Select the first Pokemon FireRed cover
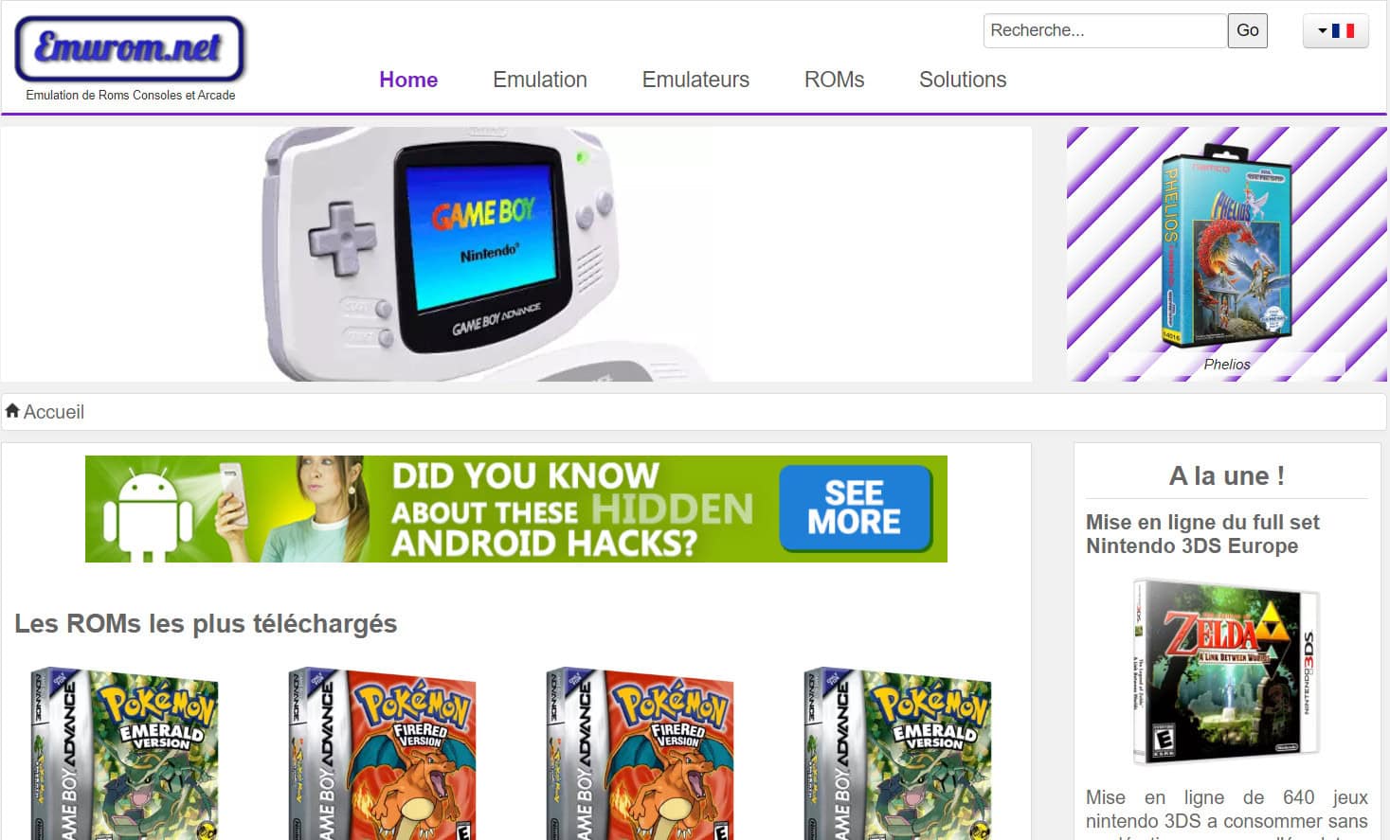Screen dimensions: 1390x840 click(382, 754)
